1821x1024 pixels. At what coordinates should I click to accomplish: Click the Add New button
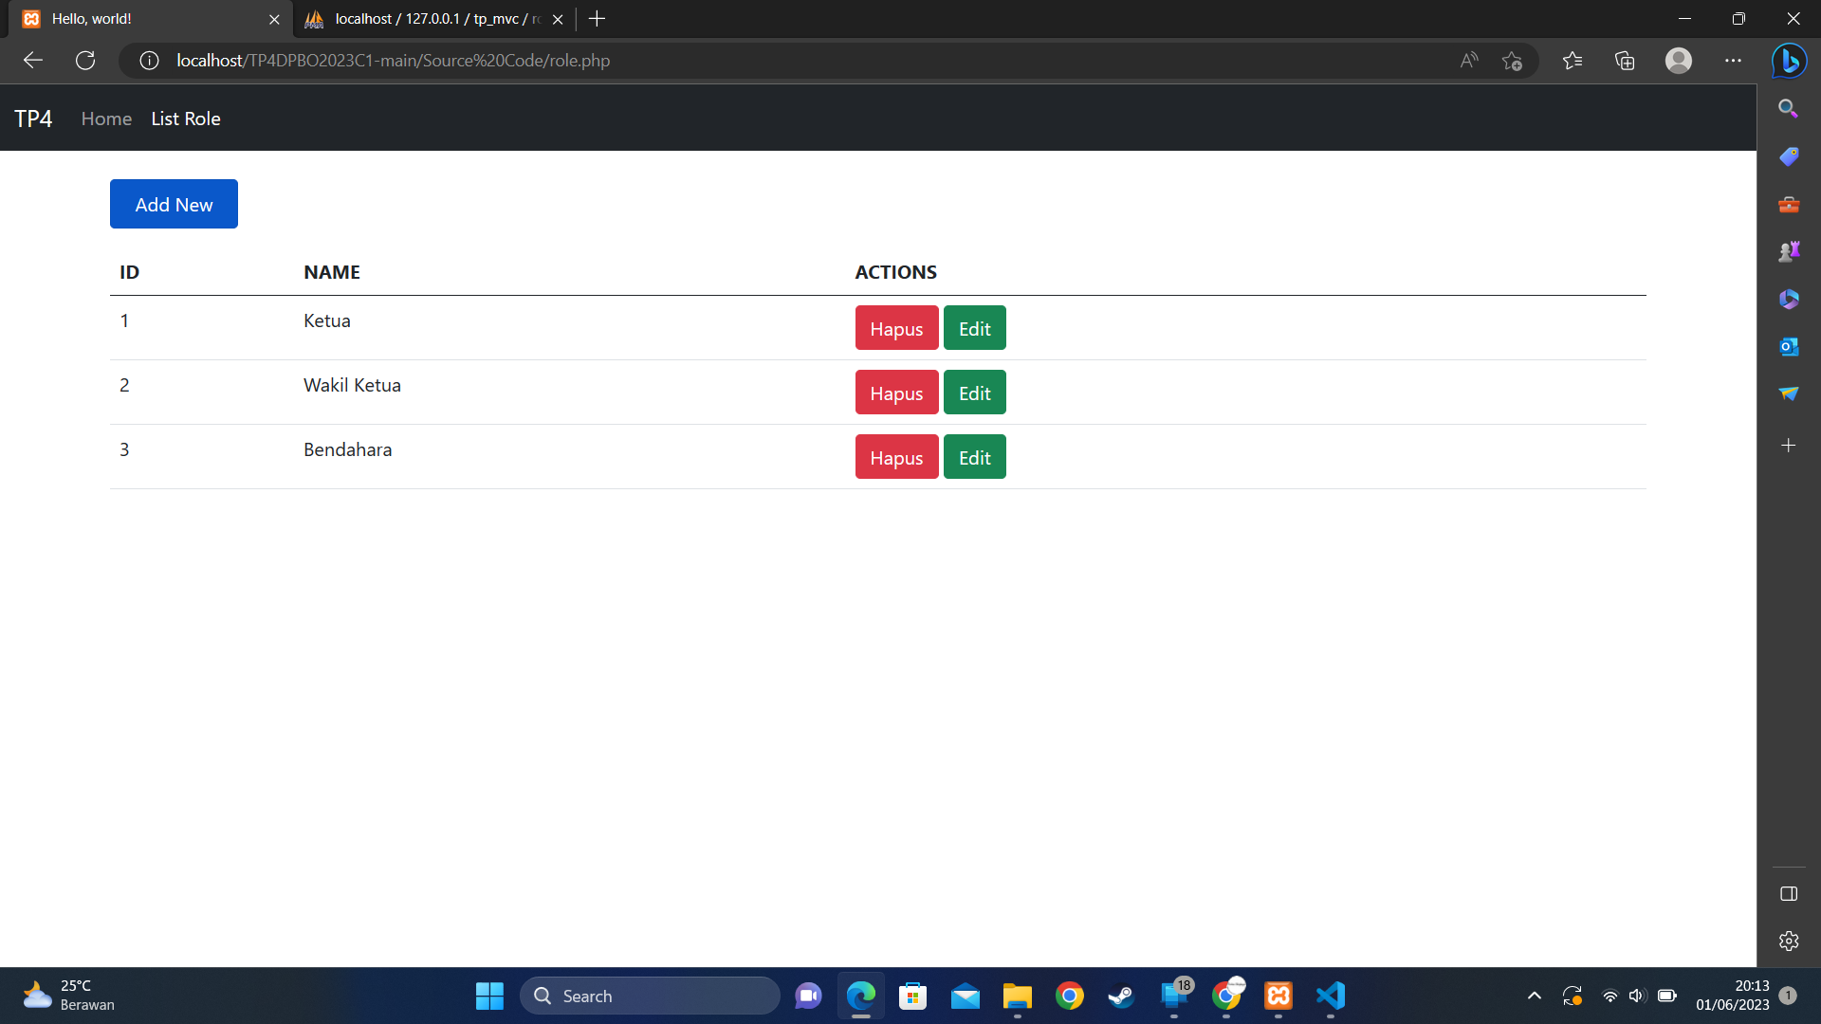pos(174,204)
